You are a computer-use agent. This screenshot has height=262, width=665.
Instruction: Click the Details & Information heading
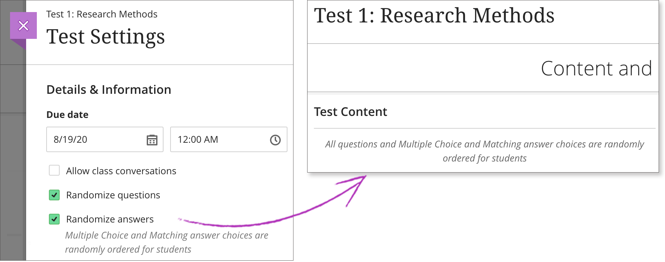109,89
